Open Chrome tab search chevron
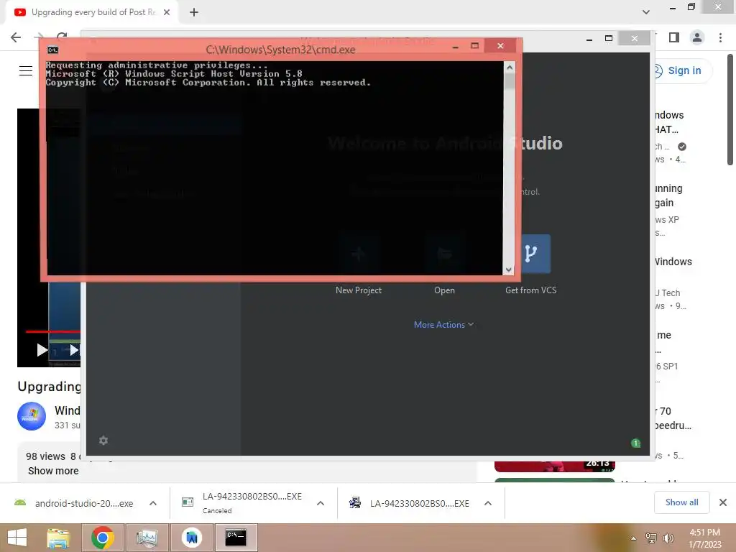This screenshot has width=736, height=552. click(x=646, y=12)
